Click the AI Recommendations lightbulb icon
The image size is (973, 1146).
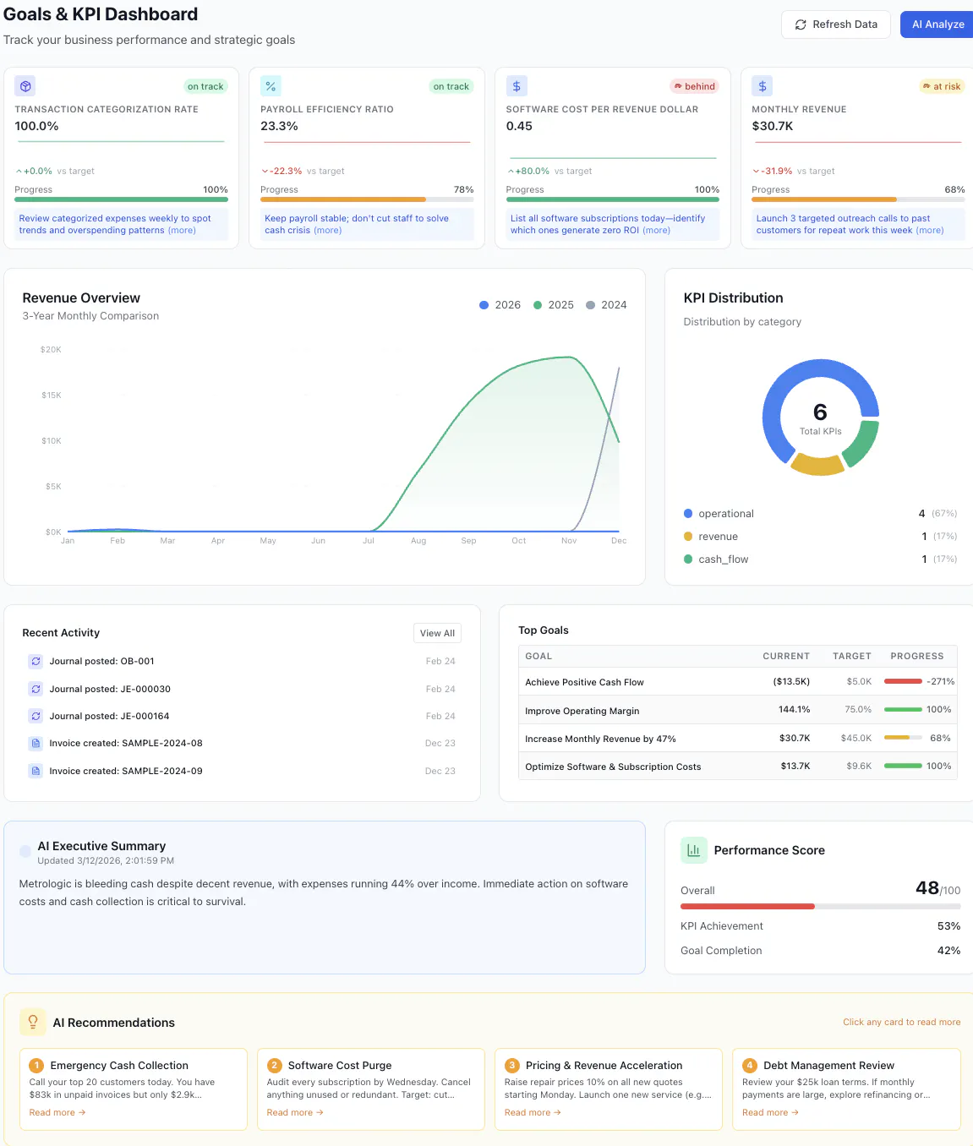click(x=33, y=1023)
